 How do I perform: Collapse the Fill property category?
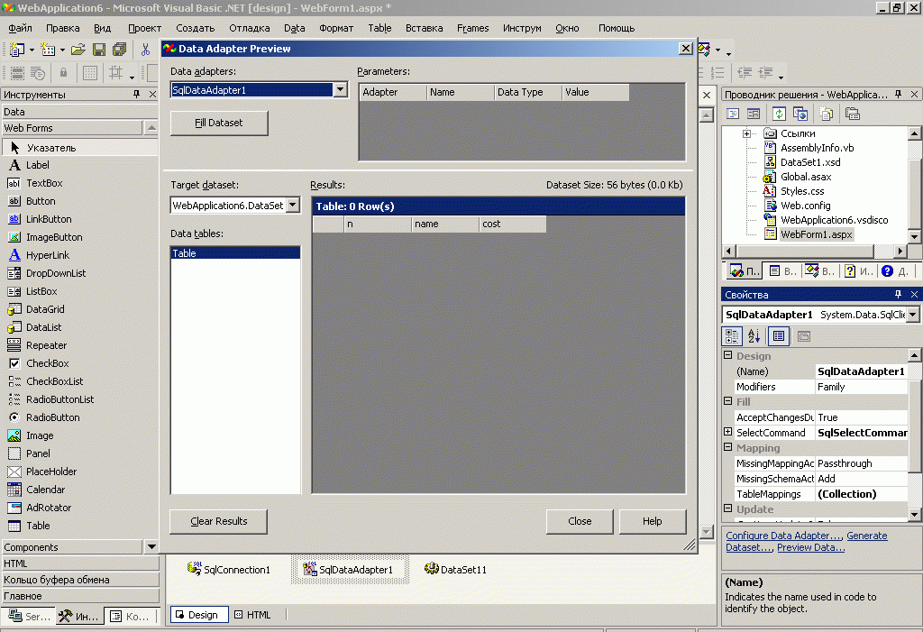click(x=728, y=401)
